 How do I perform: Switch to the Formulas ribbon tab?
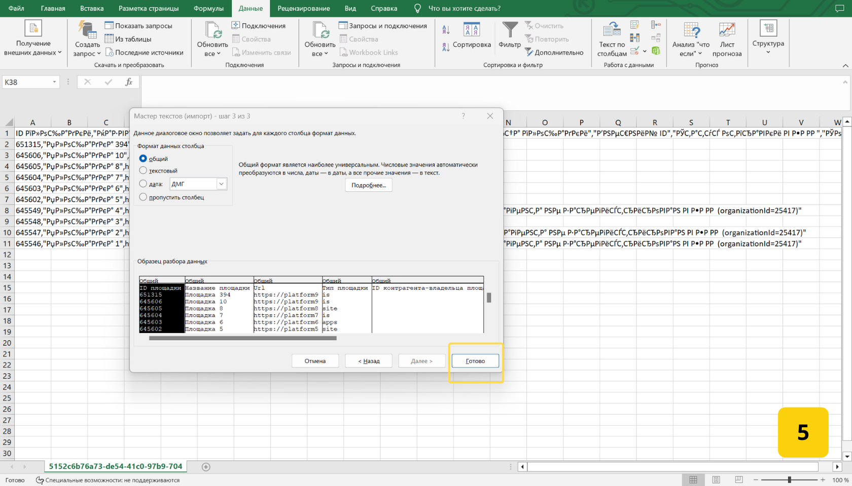click(208, 9)
